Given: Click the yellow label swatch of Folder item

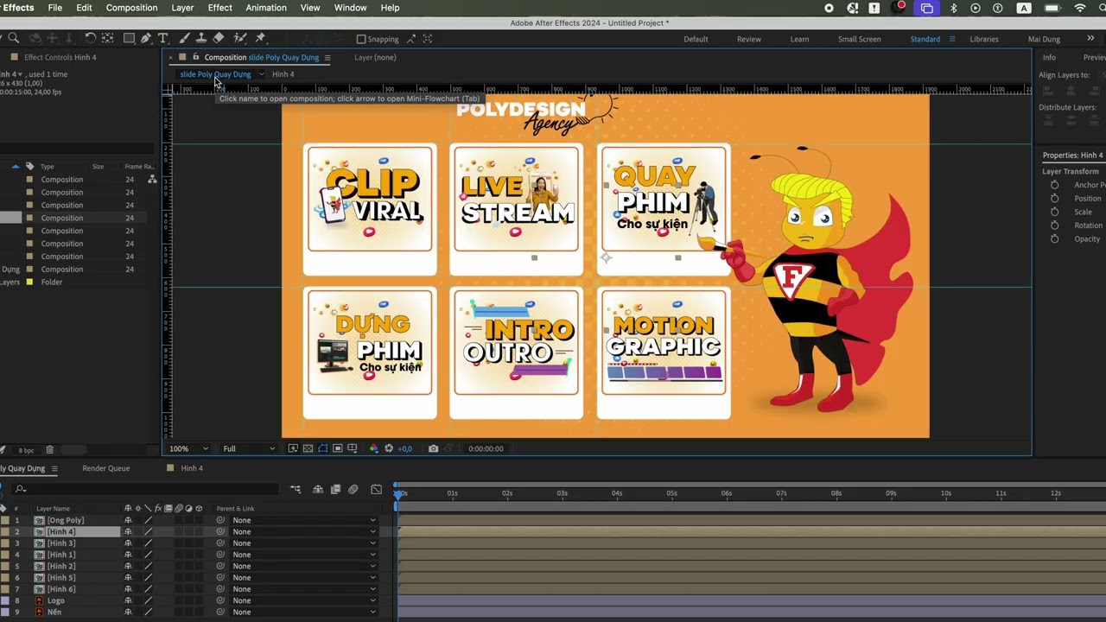Looking at the screenshot, I should tap(29, 282).
